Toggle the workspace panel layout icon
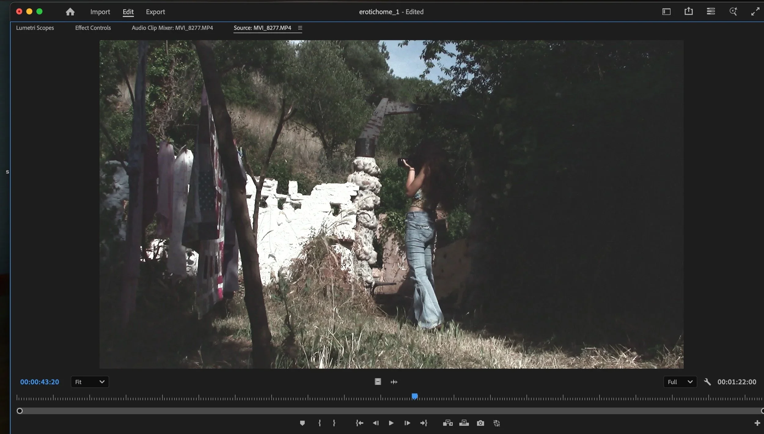Screen dimensions: 764x434 tap(666, 11)
